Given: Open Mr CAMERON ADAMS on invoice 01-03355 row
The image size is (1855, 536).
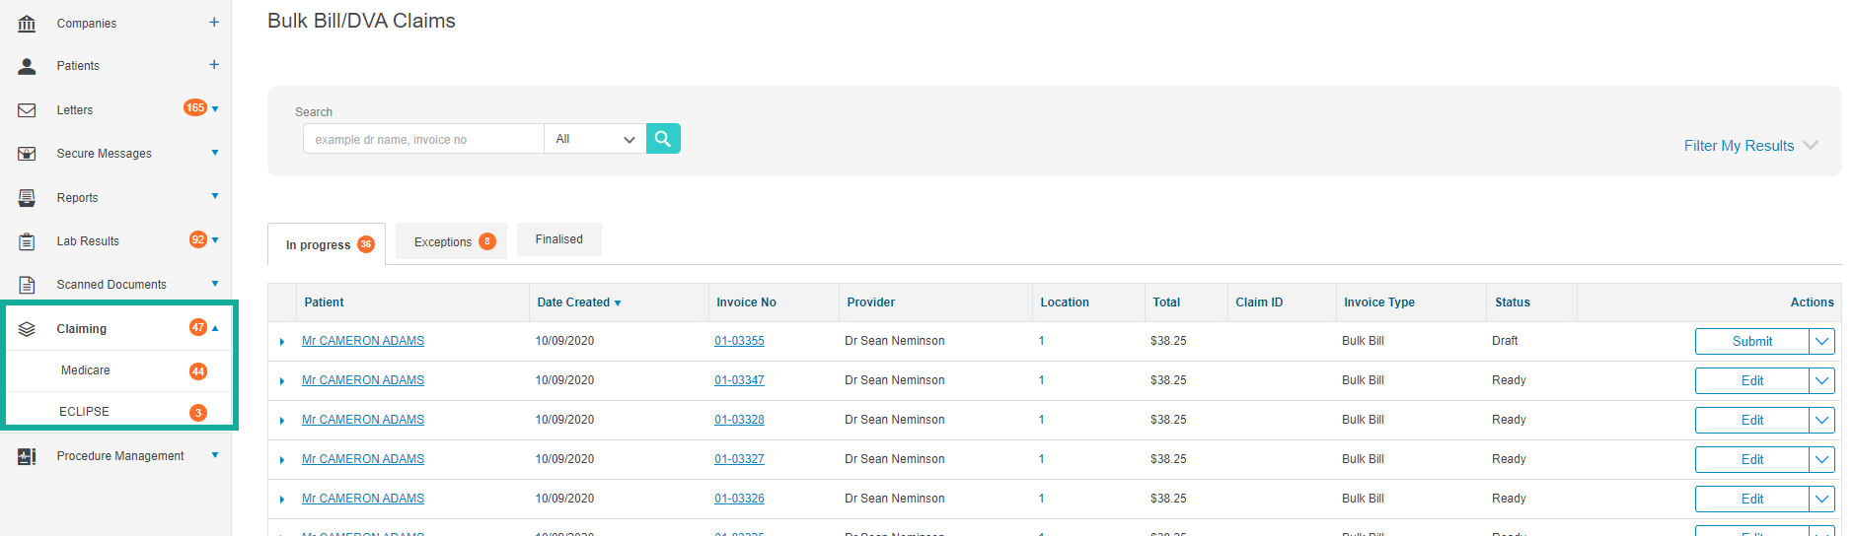Looking at the screenshot, I should click(x=363, y=341).
